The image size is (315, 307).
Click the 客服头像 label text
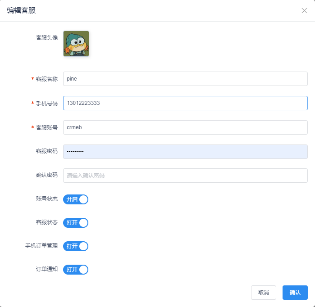(x=47, y=37)
